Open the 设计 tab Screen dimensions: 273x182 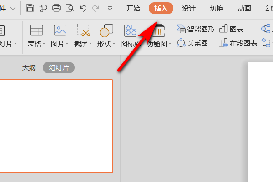(189, 8)
